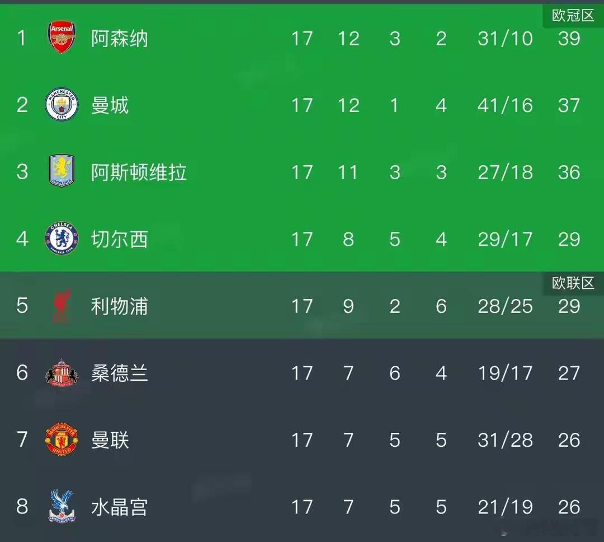604x542 pixels.
Task: Click the 水晶宫 team name
Action: pos(119,507)
